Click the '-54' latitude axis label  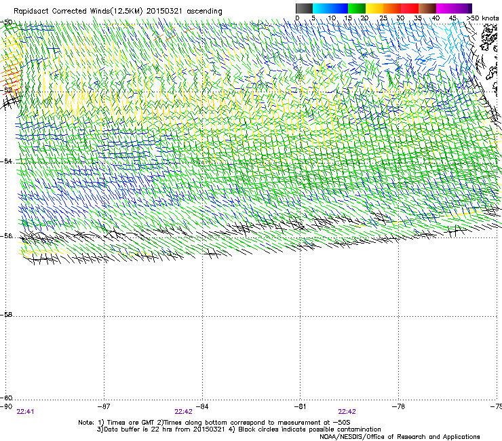(7, 161)
